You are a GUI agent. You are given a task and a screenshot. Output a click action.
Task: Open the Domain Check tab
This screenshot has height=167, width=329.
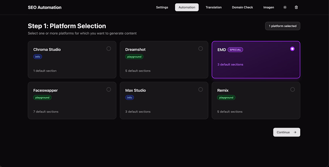click(242, 7)
